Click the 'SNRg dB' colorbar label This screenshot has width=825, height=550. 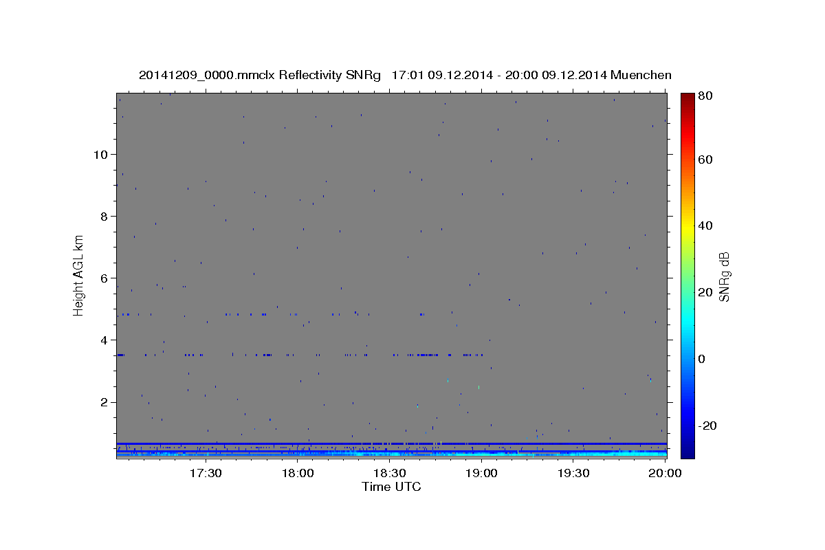pyautogui.click(x=724, y=276)
